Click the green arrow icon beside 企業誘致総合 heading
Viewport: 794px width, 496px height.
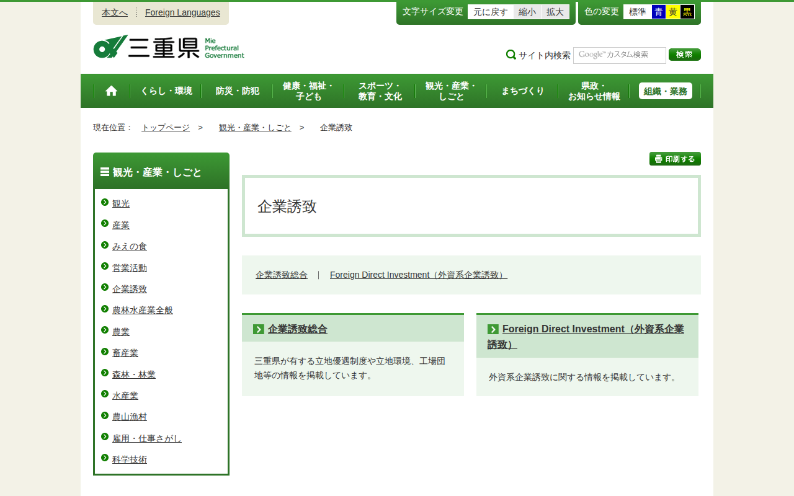(259, 329)
